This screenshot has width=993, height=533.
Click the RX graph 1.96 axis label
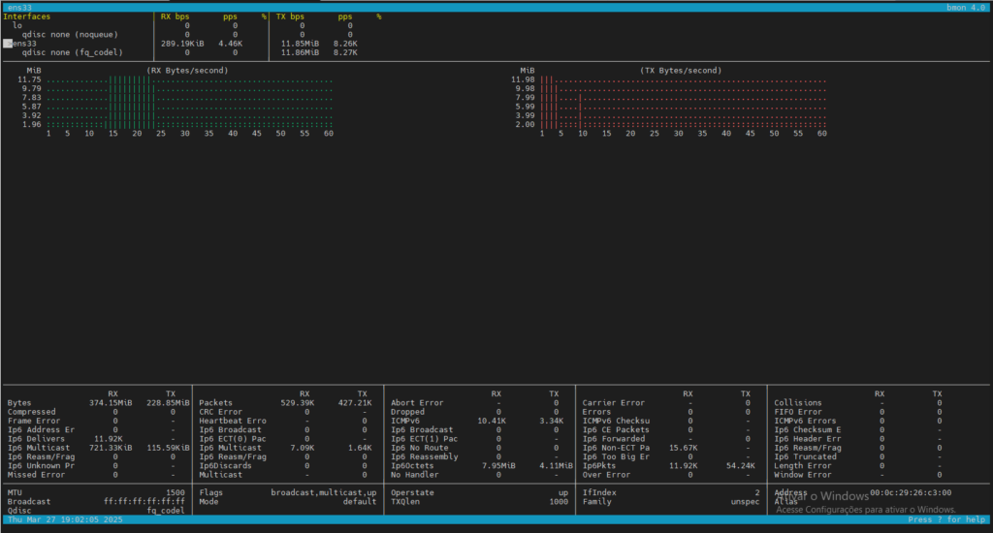(32, 125)
